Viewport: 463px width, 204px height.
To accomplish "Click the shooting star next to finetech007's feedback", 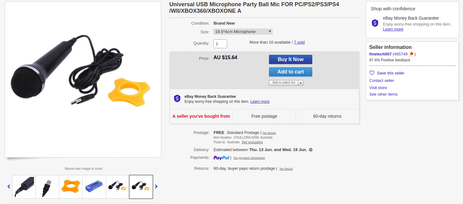I will 412,54.
